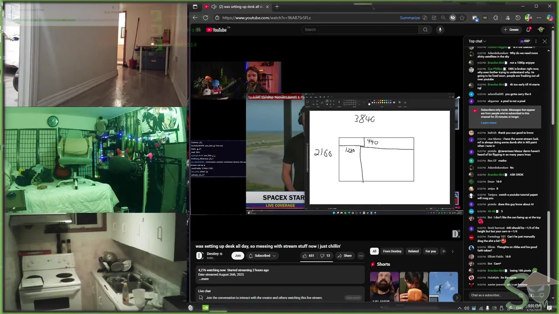Click the Summarize button in address bar

click(x=410, y=18)
